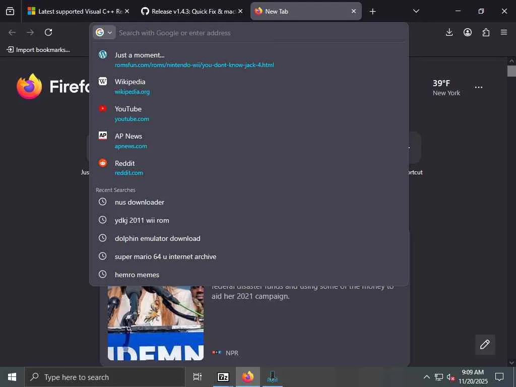The height and width of the screenshot is (387, 516).
Task: Click the Wikipedia W favicon
Action: (103, 81)
